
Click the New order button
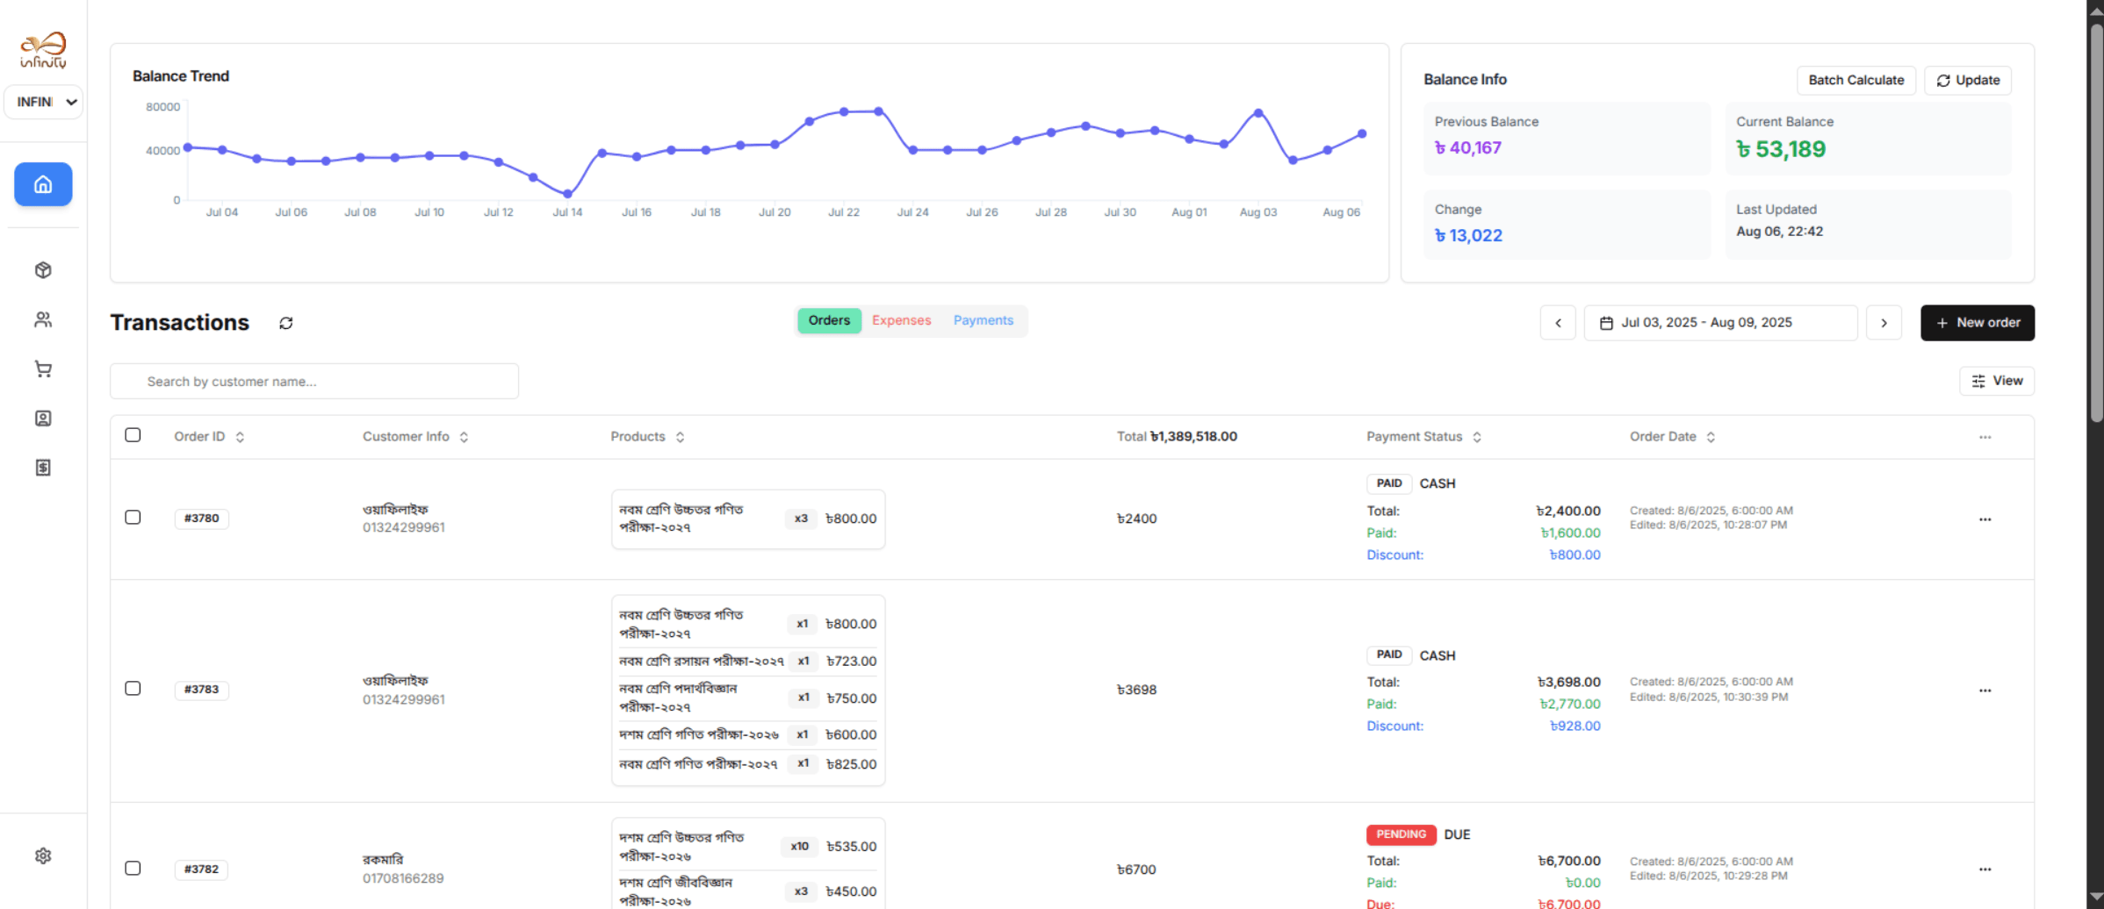tap(1977, 323)
